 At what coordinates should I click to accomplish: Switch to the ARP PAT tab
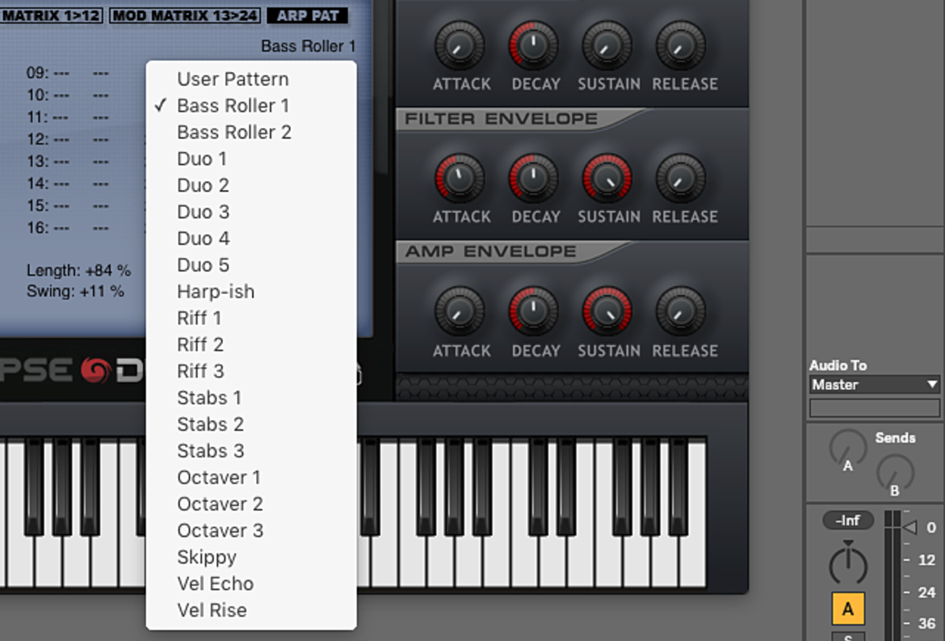(x=308, y=15)
